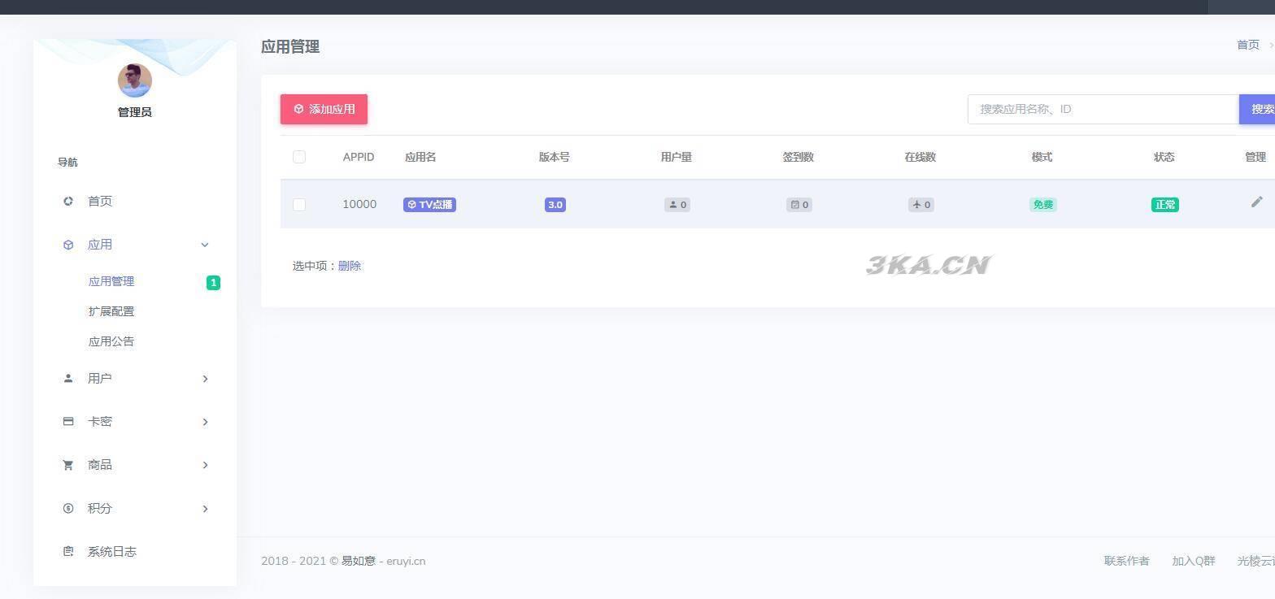This screenshot has width=1275, height=599.
Task: Click the home icon beside 首页 in sidebar
Action: coord(68,201)
